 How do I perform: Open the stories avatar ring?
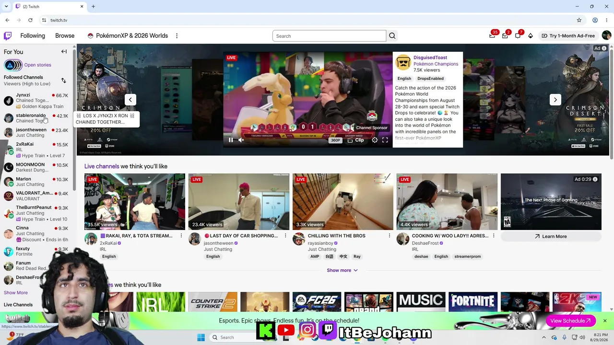pos(13,65)
